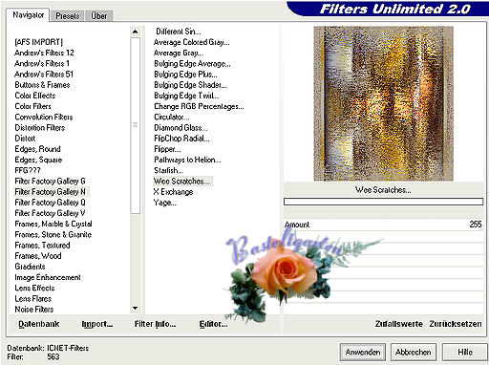Open Lens Effects category
Screen dimensions: 489x365
tap(34, 288)
